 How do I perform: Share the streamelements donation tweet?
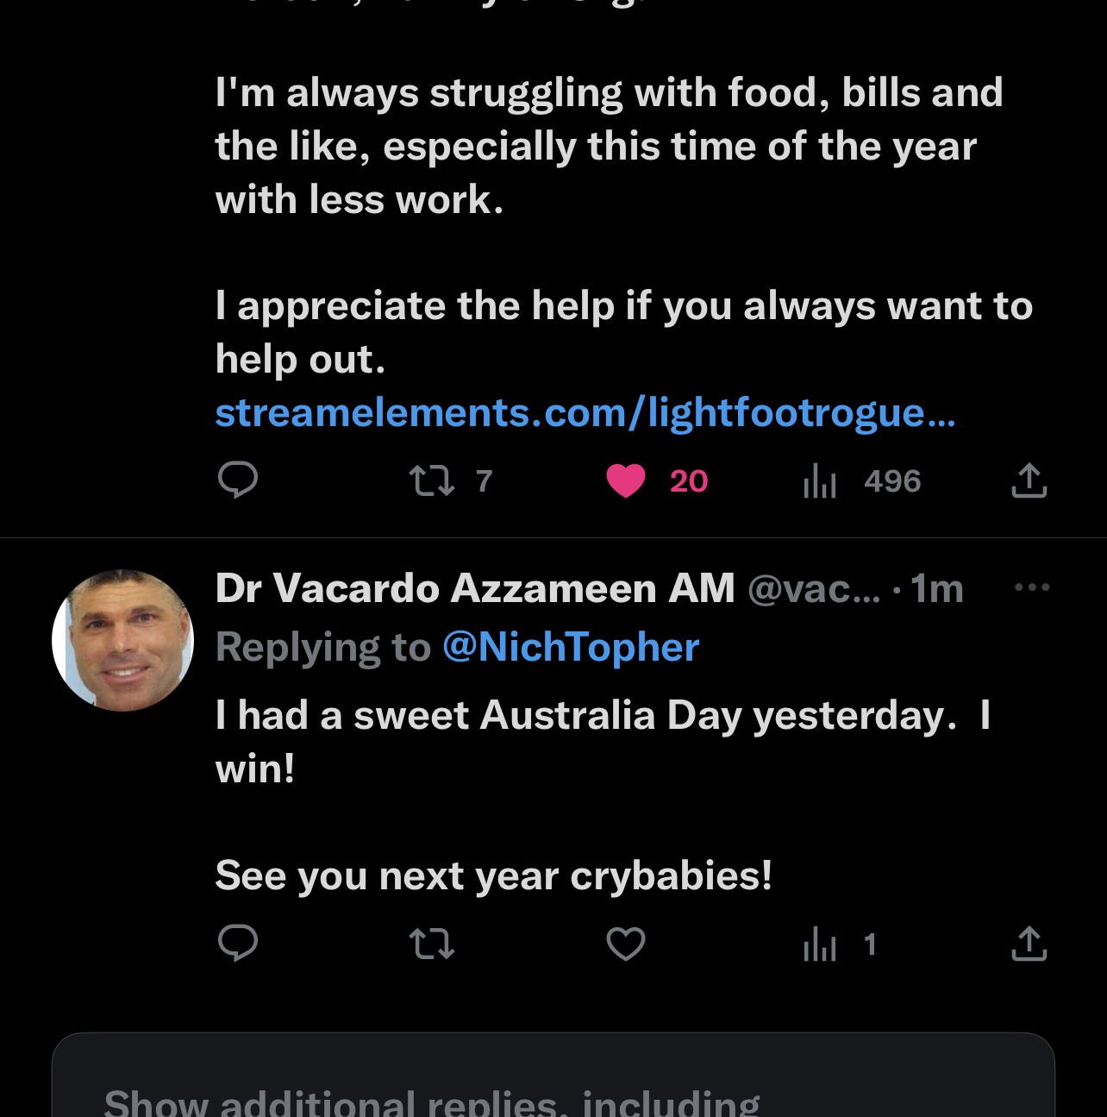click(1029, 480)
